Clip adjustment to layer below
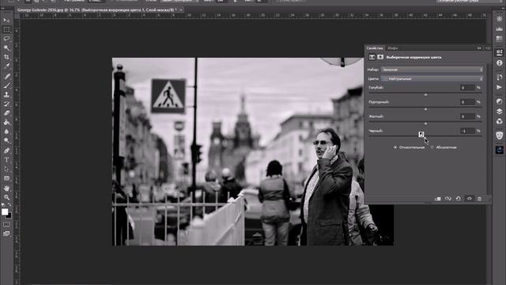Image resolution: width=506 pixels, height=285 pixels. point(437,199)
